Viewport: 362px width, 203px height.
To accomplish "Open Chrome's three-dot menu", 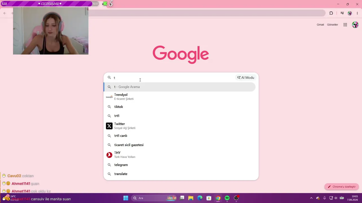I will [x=357, y=13].
